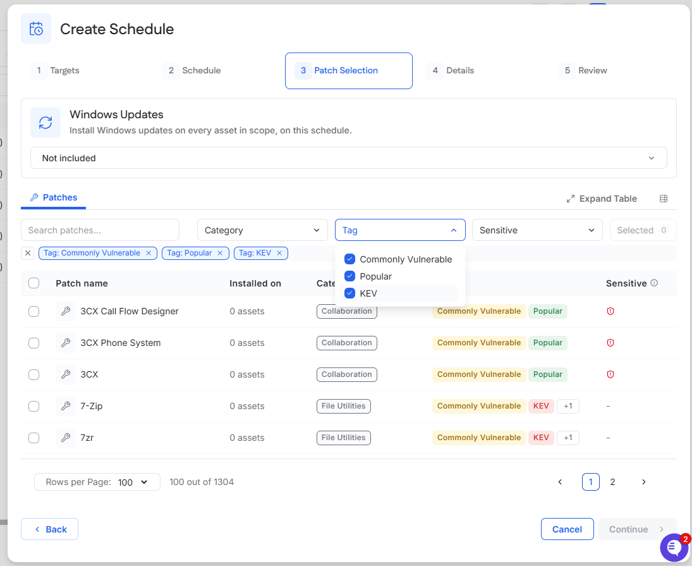Click the wrench icon beside 7-Zip
This screenshot has height=566, width=692.
tap(66, 406)
